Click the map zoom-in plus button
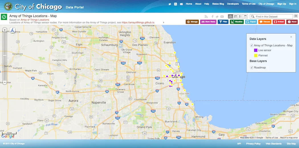 point(5,30)
